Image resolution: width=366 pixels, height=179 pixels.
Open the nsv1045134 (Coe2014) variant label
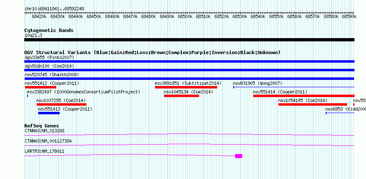coord(188,92)
